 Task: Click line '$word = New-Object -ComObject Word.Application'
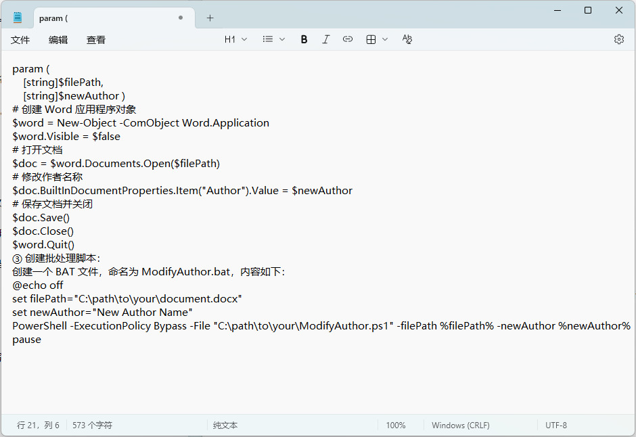pos(141,123)
